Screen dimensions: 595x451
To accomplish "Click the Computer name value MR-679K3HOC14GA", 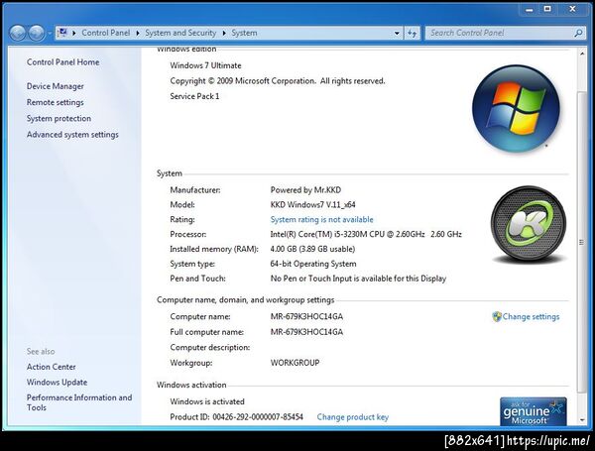I will (x=306, y=316).
